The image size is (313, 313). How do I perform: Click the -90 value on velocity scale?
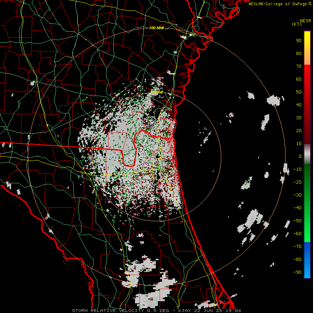pyautogui.click(x=297, y=272)
